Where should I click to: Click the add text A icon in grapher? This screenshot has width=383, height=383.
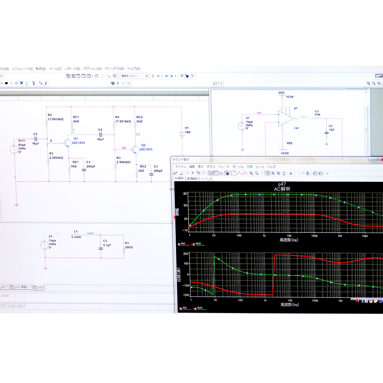(x=291, y=174)
